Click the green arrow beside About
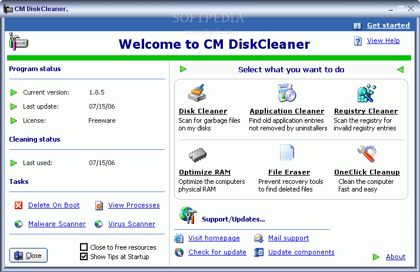The width and height of the screenshot is (420, 272). [x=376, y=257]
